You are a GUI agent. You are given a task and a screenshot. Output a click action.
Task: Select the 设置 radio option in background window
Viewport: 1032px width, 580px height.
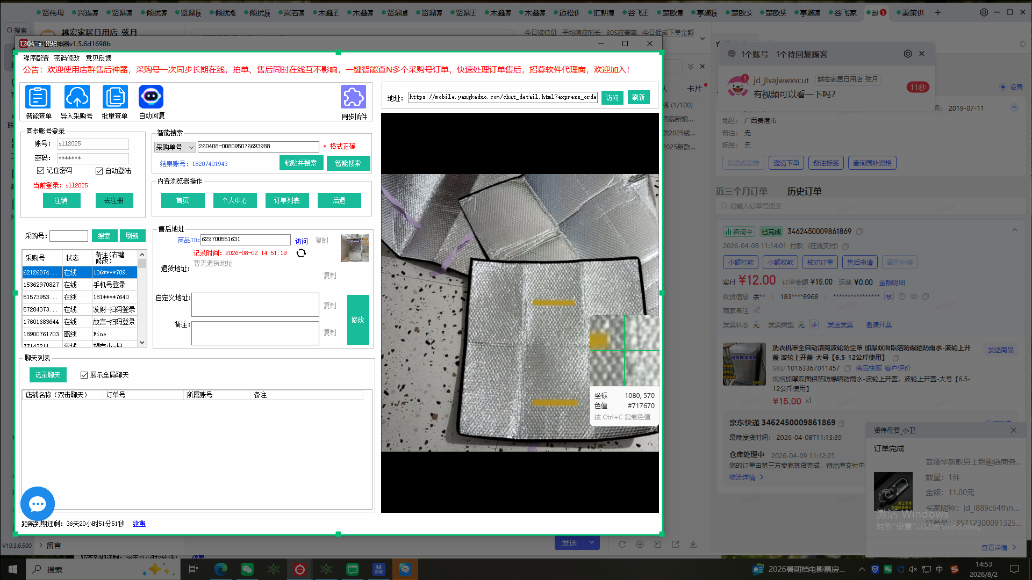click(1002, 87)
